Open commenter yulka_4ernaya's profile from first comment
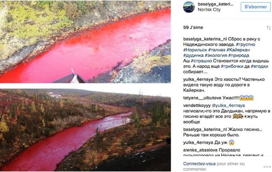The image size is (272, 172). click(198, 79)
